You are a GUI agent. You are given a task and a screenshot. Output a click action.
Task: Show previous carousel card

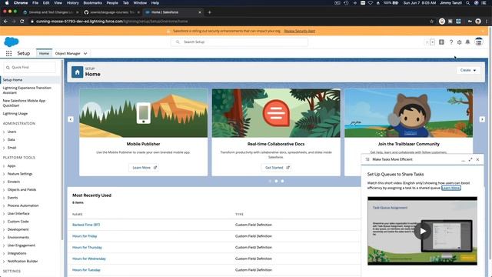[71, 119]
